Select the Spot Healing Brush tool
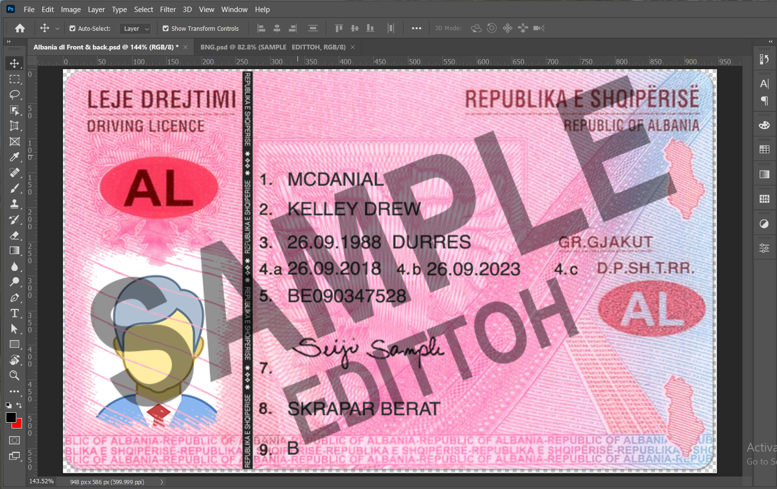777x489 pixels. pyautogui.click(x=14, y=172)
